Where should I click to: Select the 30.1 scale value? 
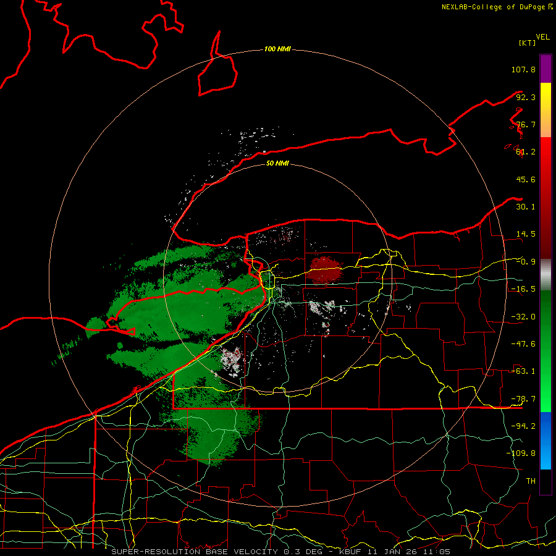click(x=526, y=207)
